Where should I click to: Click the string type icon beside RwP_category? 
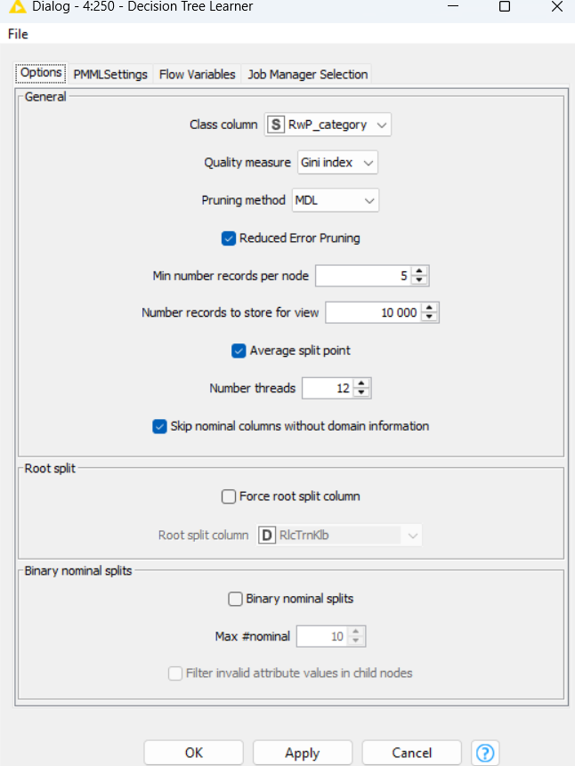pos(276,125)
